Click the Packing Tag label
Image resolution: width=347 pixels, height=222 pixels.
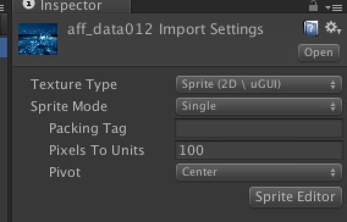88,129
